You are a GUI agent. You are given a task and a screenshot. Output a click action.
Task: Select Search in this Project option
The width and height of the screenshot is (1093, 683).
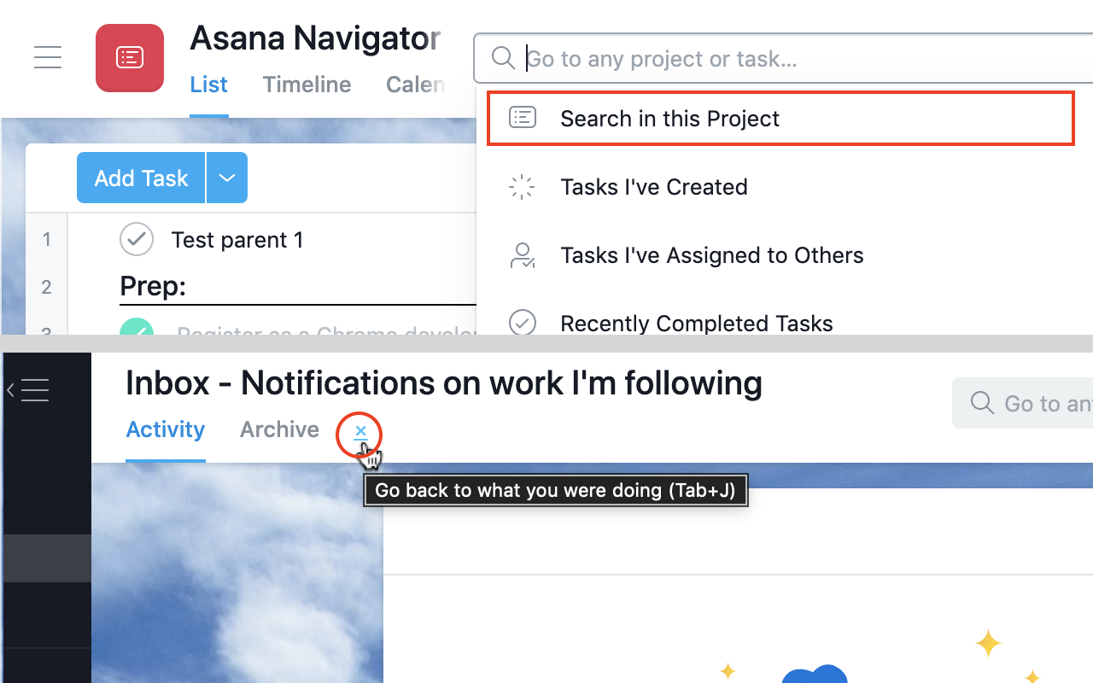pyautogui.click(x=780, y=118)
